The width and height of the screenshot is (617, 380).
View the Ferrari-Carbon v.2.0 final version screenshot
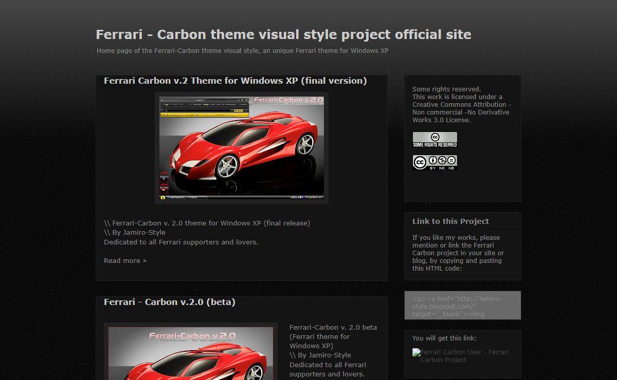242,148
